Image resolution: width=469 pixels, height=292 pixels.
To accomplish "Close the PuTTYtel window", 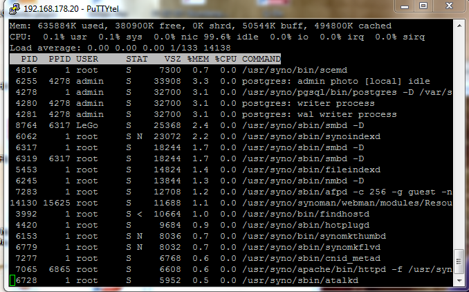I will click(449, 6).
